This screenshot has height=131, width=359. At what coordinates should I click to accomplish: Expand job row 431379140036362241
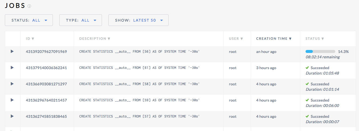[x=12, y=68]
